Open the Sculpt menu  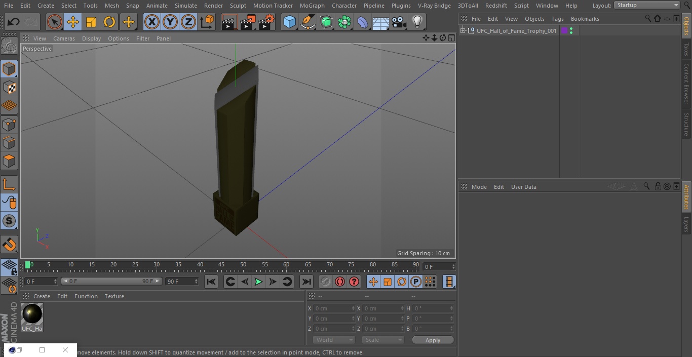(x=238, y=6)
